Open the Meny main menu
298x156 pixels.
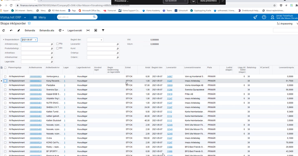point(40,17)
